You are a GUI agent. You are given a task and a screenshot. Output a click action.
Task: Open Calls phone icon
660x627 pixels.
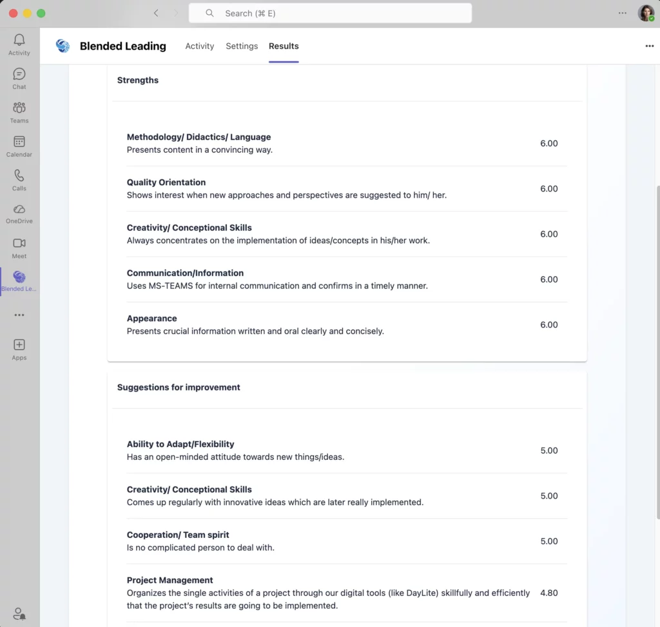click(19, 177)
